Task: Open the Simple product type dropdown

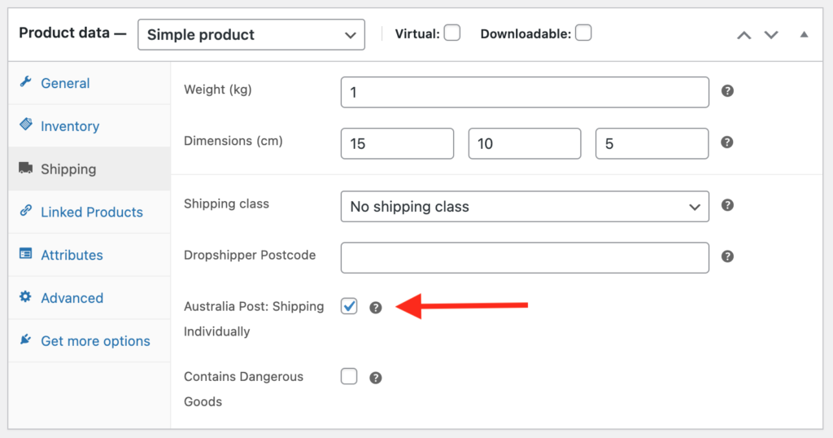Action: point(251,34)
